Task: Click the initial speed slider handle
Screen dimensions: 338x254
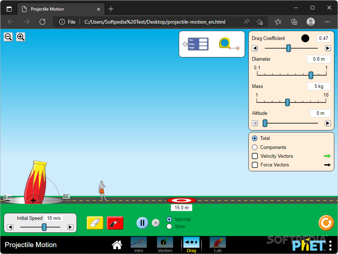Action: (x=44, y=227)
